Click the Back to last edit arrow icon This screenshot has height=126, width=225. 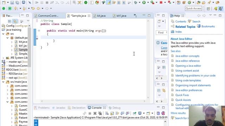pyautogui.click(x=33, y=8)
